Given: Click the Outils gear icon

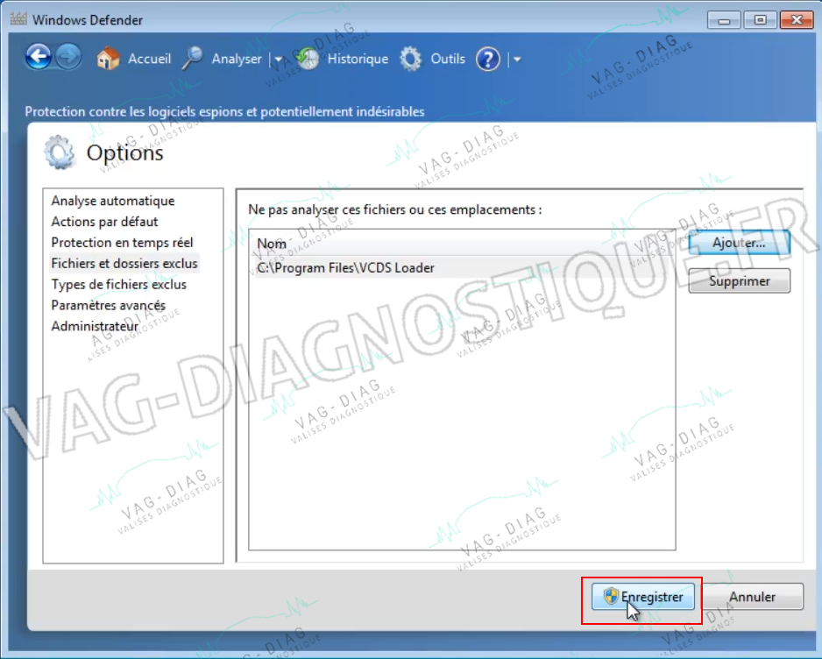Looking at the screenshot, I should (x=410, y=59).
